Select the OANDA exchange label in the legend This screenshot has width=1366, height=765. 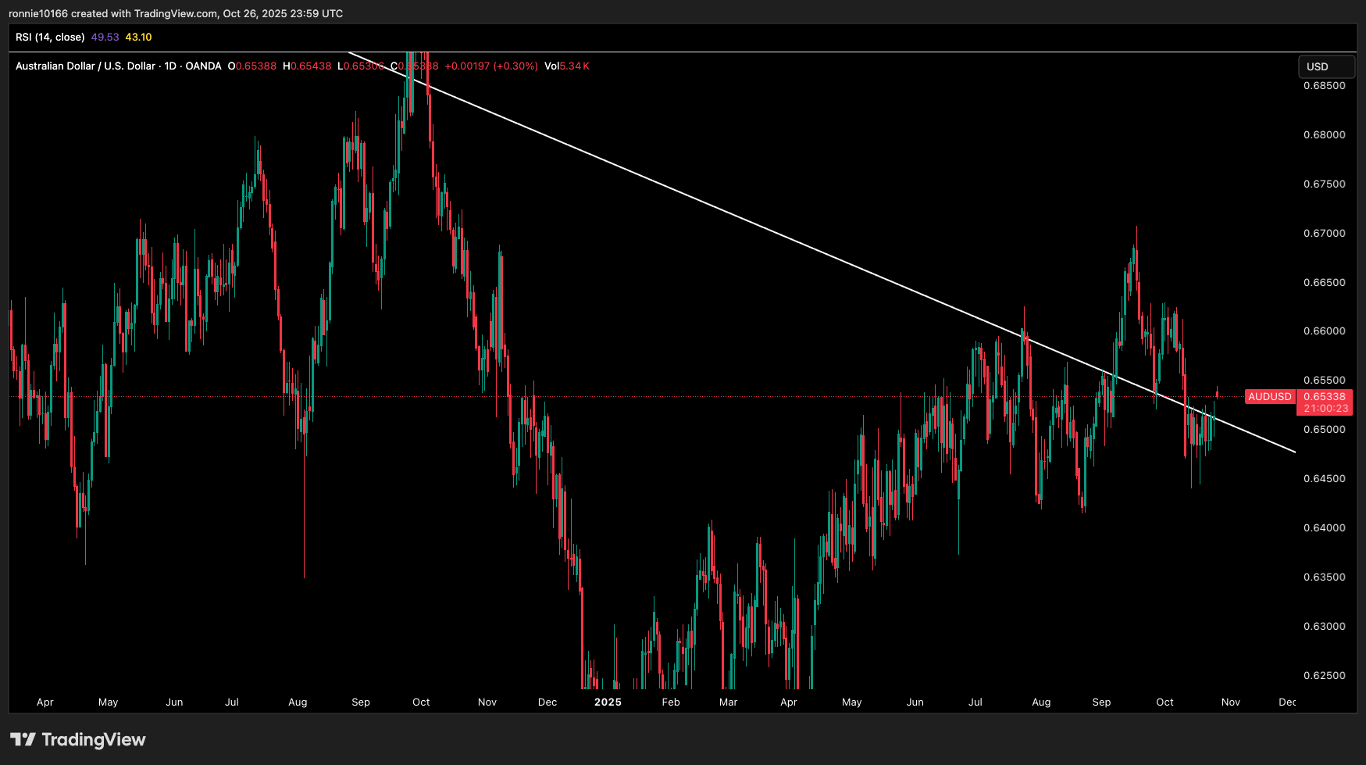[204, 66]
